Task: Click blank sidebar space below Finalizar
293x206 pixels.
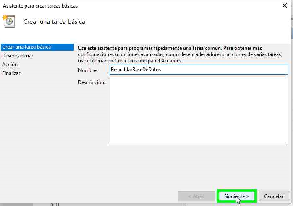Action: [37, 126]
